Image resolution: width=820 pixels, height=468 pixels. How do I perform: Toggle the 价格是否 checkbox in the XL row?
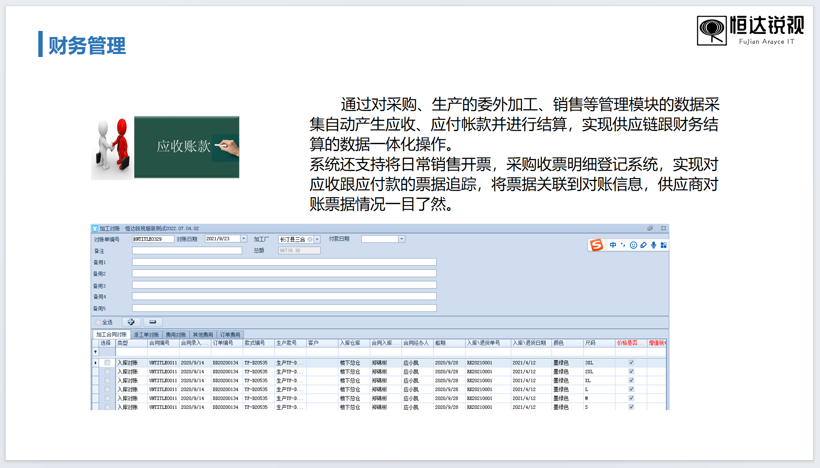pyautogui.click(x=631, y=380)
